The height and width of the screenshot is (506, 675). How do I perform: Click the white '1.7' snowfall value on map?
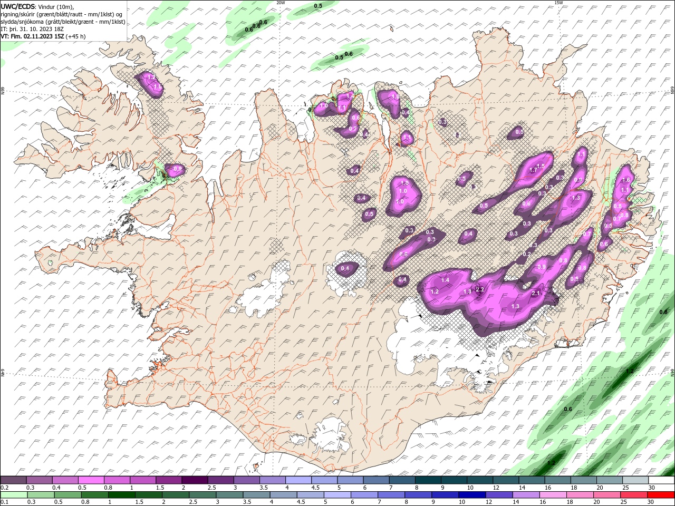[x=533, y=170]
